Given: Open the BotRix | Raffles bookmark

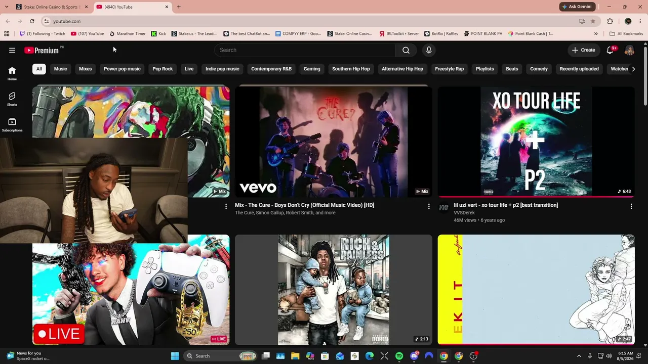Looking at the screenshot, I should tap(441, 34).
